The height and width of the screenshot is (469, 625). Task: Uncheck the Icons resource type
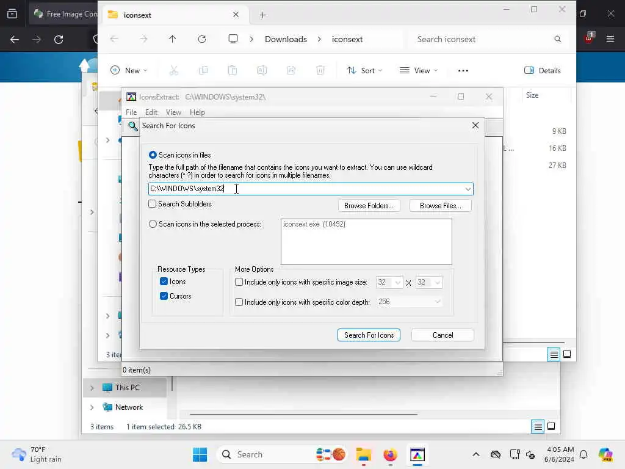tap(164, 282)
